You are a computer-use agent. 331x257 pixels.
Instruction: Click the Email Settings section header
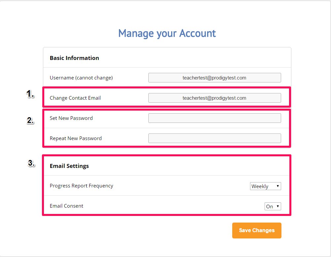[69, 166]
